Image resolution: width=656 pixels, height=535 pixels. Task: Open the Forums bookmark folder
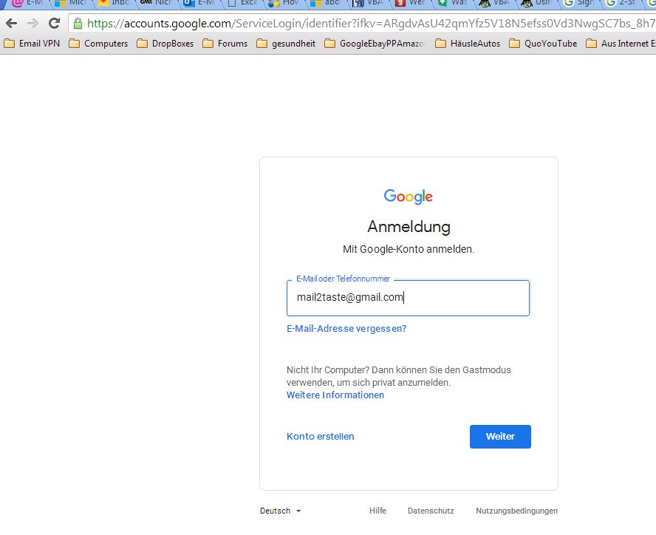pyautogui.click(x=225, y=44)
